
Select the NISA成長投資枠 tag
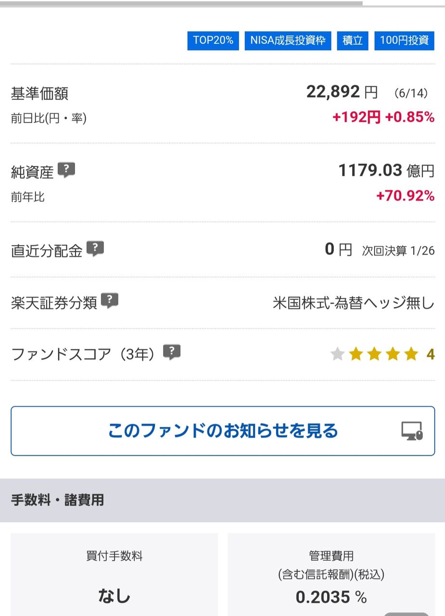point(288,40)
